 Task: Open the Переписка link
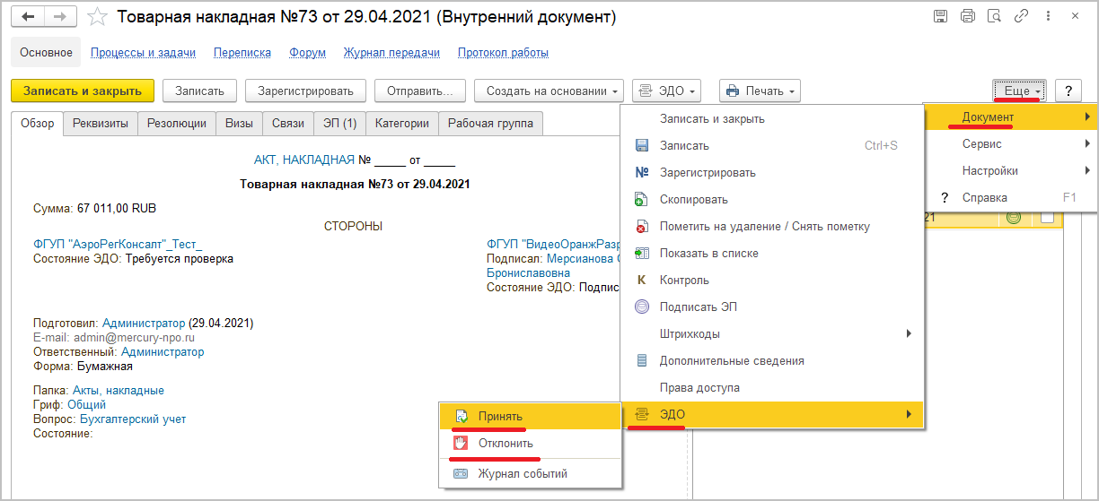click(242, 52)
